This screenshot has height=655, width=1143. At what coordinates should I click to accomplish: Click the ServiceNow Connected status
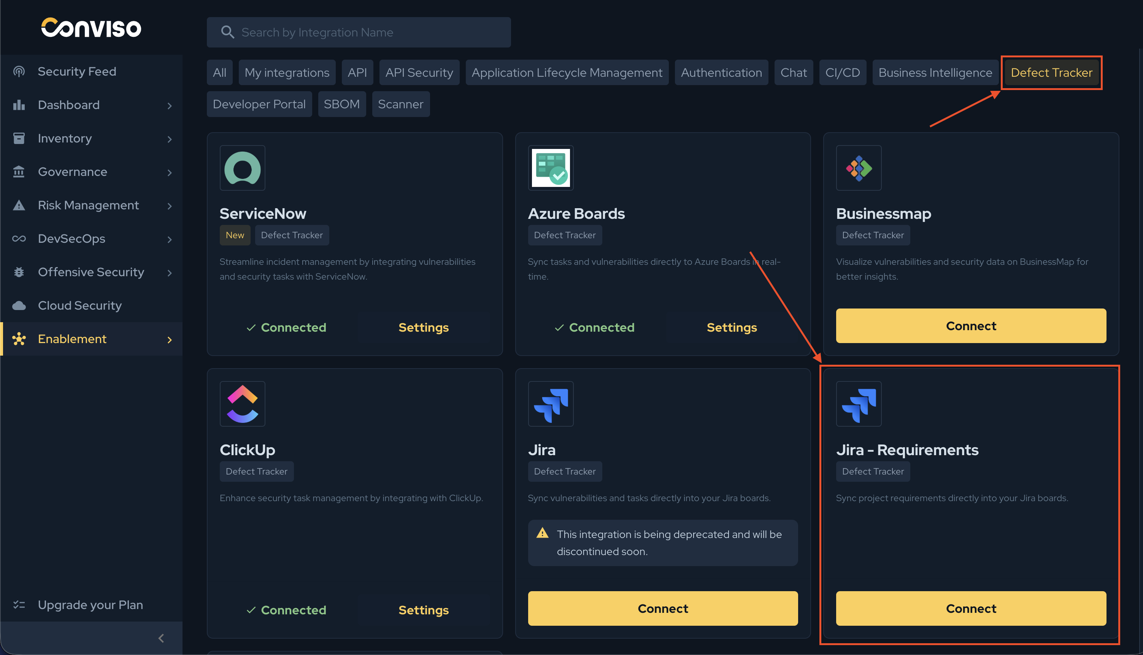click(x=286, y=327)
